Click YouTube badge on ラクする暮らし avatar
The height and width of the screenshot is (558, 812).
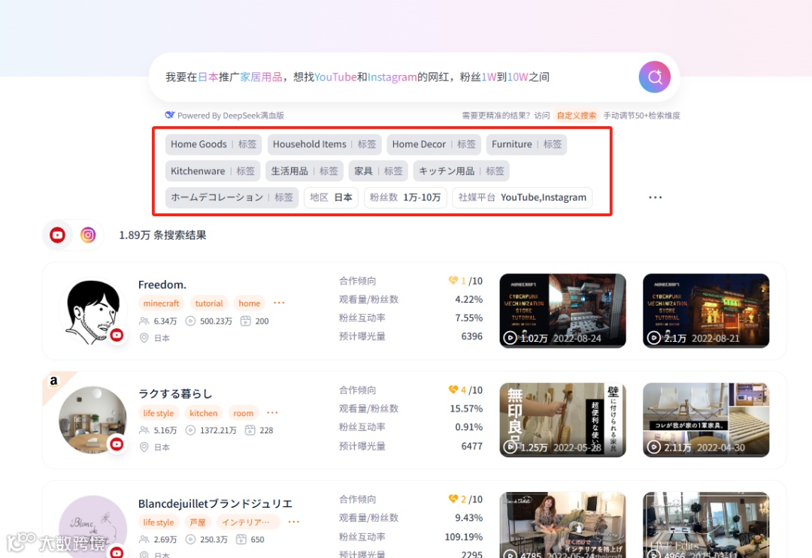[117, 445]
